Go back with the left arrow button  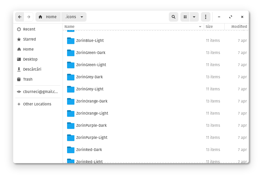point(20,17)
